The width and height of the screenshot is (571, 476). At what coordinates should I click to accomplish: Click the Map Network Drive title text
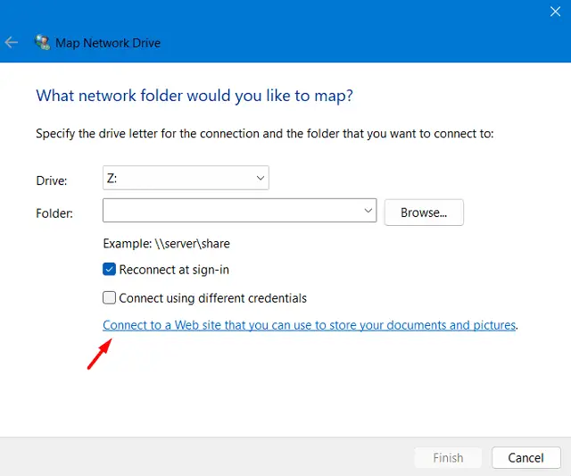click(108, 43)
